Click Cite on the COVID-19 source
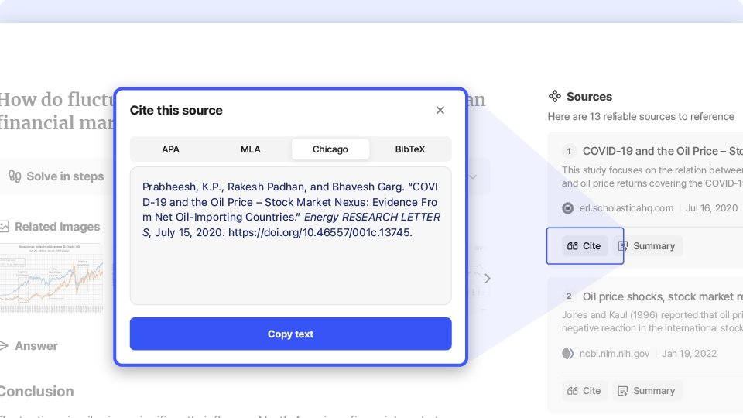Viewport: 743px width, 418px height. (x=584, y=246)
